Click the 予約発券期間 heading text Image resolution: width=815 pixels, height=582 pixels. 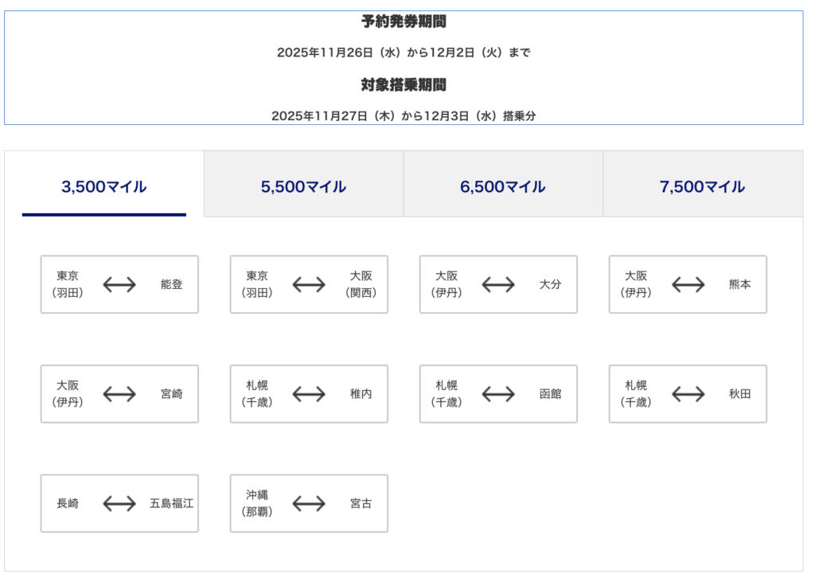pos(404,22)
